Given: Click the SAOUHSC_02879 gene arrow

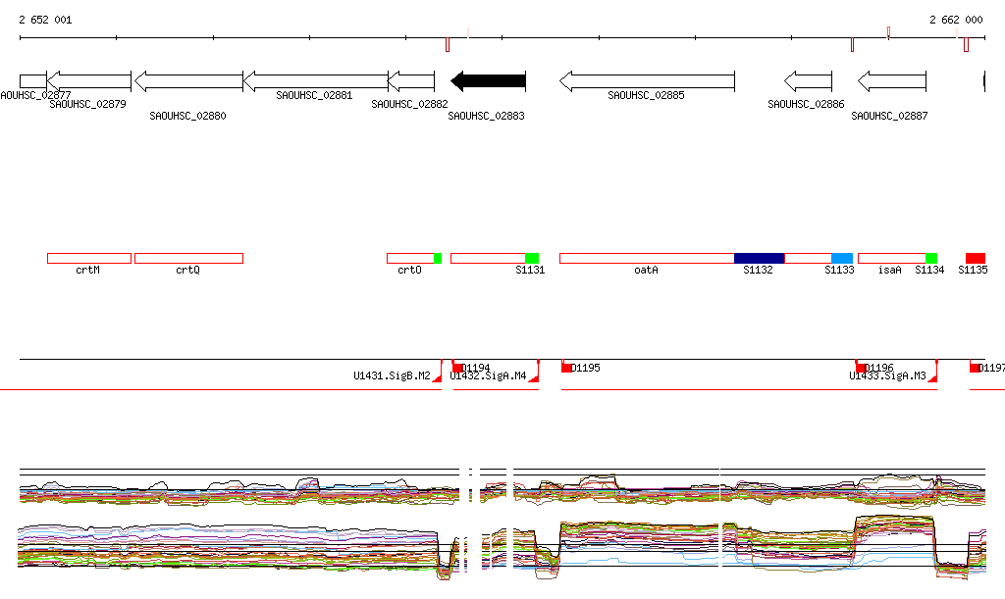Looking at the screenshot, I should point(89,81).
